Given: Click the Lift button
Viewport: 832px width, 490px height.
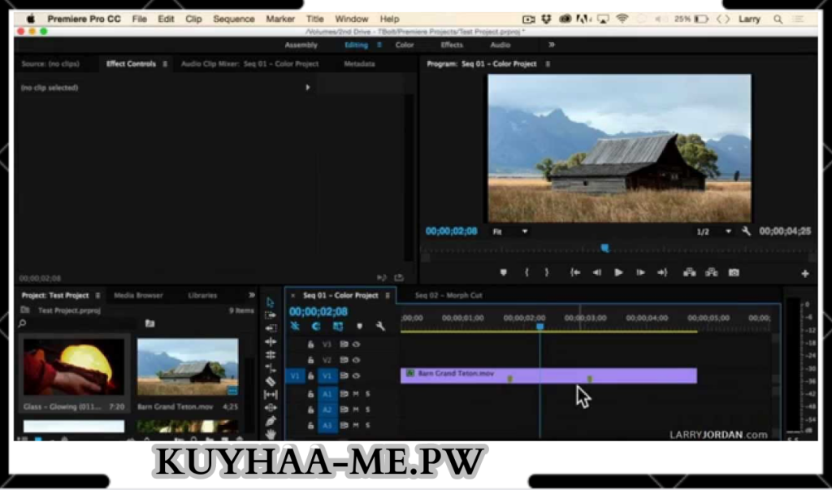Looking at the screenshot, I should [x=689, y=272].
